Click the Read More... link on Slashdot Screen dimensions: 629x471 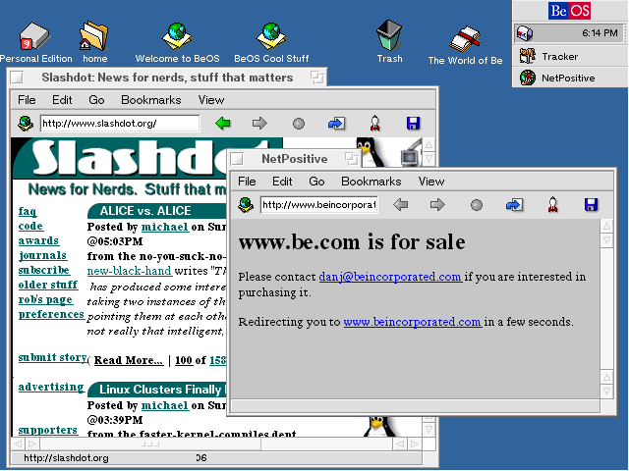[129, 360]
